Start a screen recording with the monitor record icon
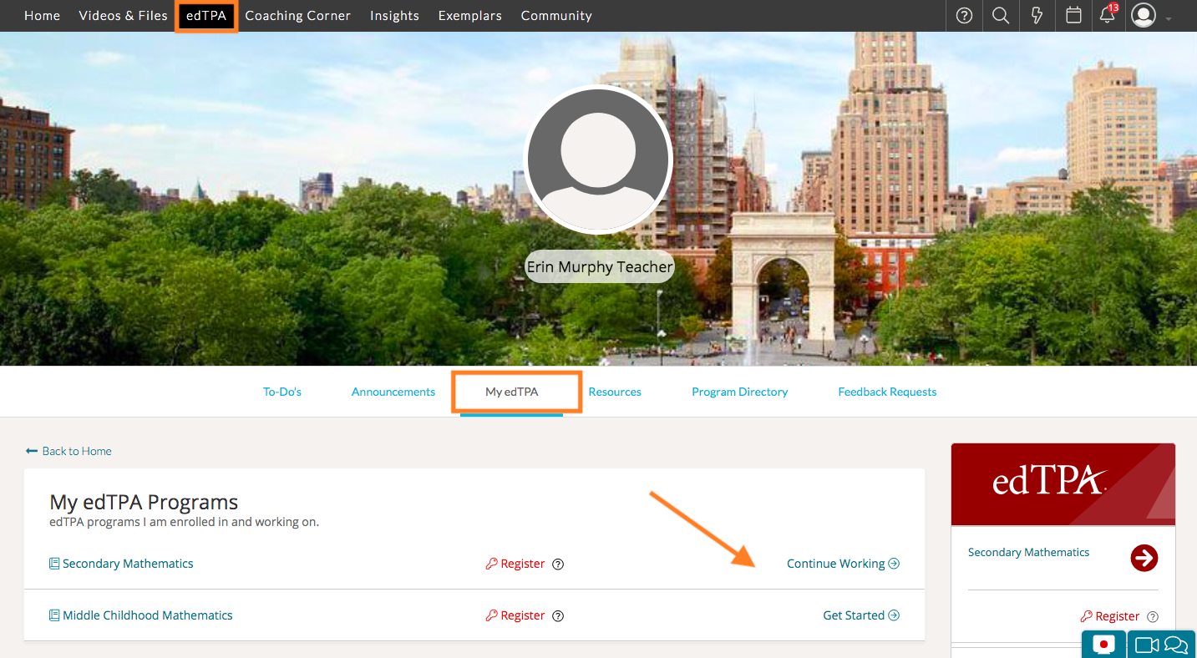The width and height of the screenshot is (1197, 658). point(1103,645)
